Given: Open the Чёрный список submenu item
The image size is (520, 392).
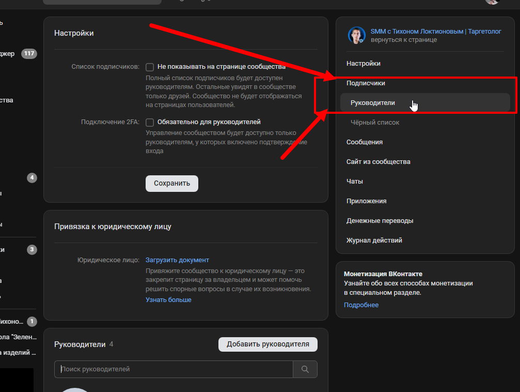Looking at the screenshot, I should point(375,122).
